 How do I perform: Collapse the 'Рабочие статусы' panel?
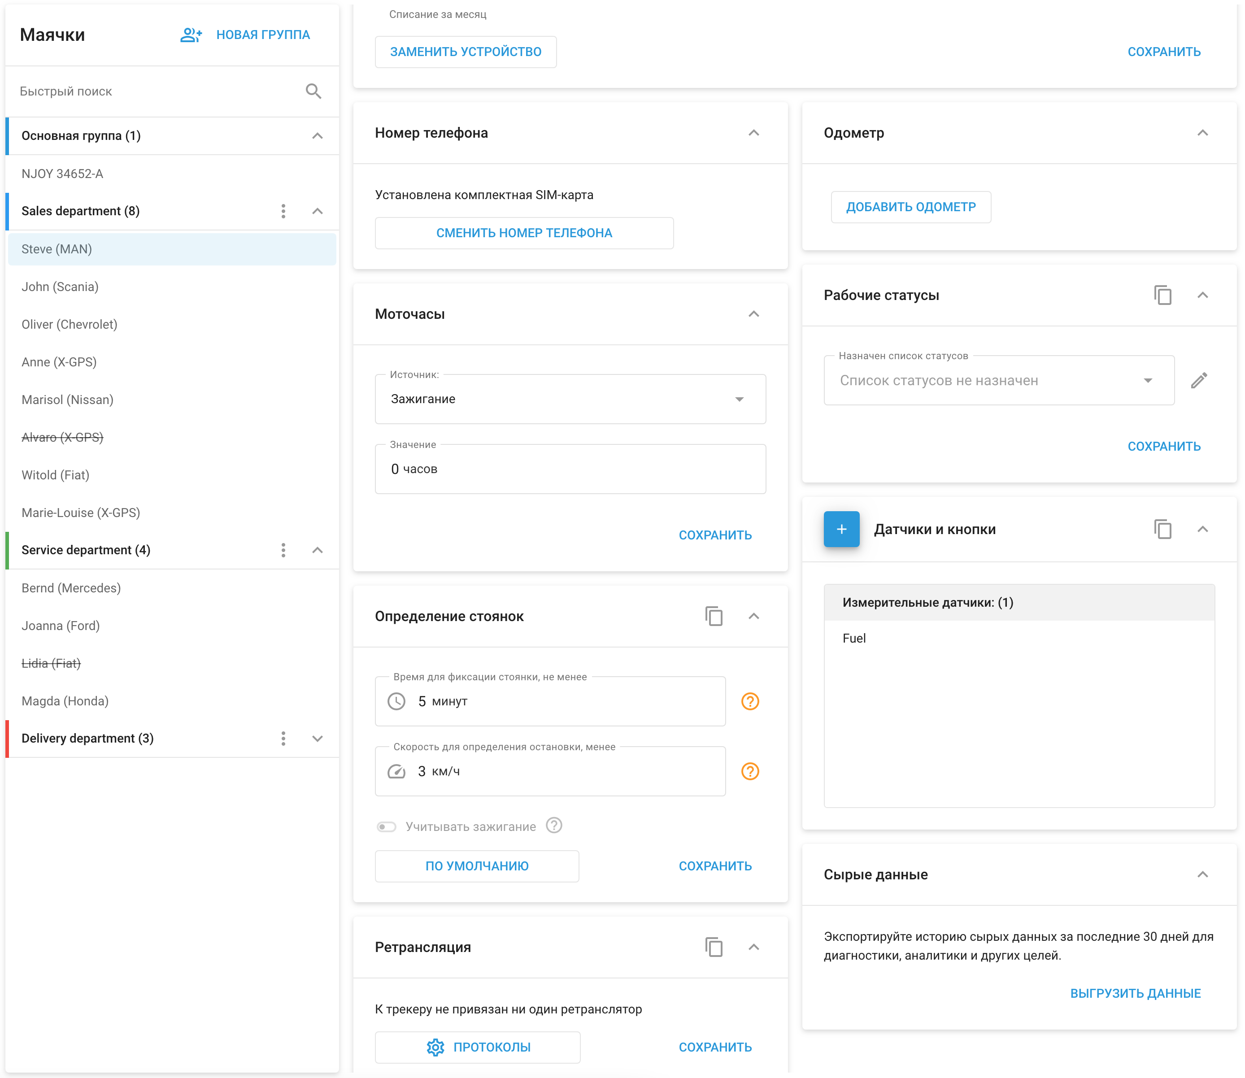[1202, 296]
